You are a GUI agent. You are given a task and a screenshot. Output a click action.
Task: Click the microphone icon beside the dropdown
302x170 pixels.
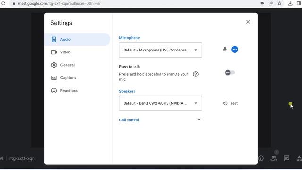225,50
